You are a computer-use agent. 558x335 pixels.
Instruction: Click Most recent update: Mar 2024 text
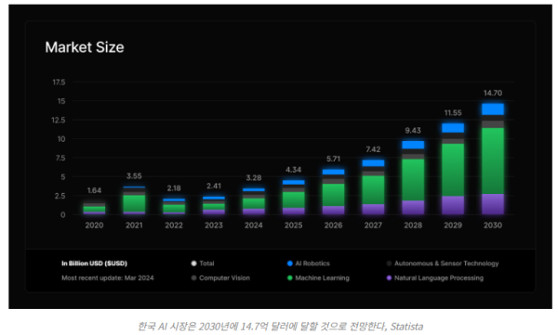[x=108, y=277]
